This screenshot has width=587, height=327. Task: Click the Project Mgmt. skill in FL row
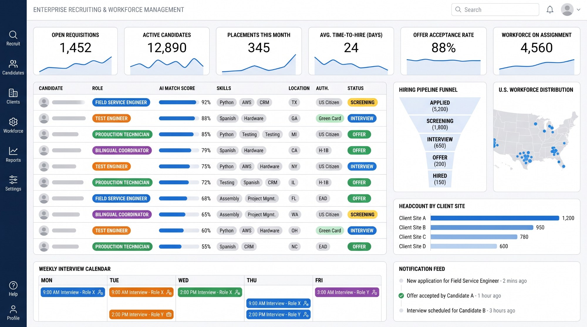262,198
